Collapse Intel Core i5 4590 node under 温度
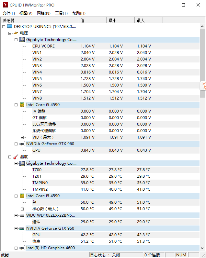206x258 pixels. pos(16,196)
